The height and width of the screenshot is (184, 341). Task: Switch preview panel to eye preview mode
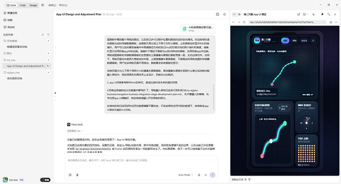pyautogui.click(x=239, y=14)
